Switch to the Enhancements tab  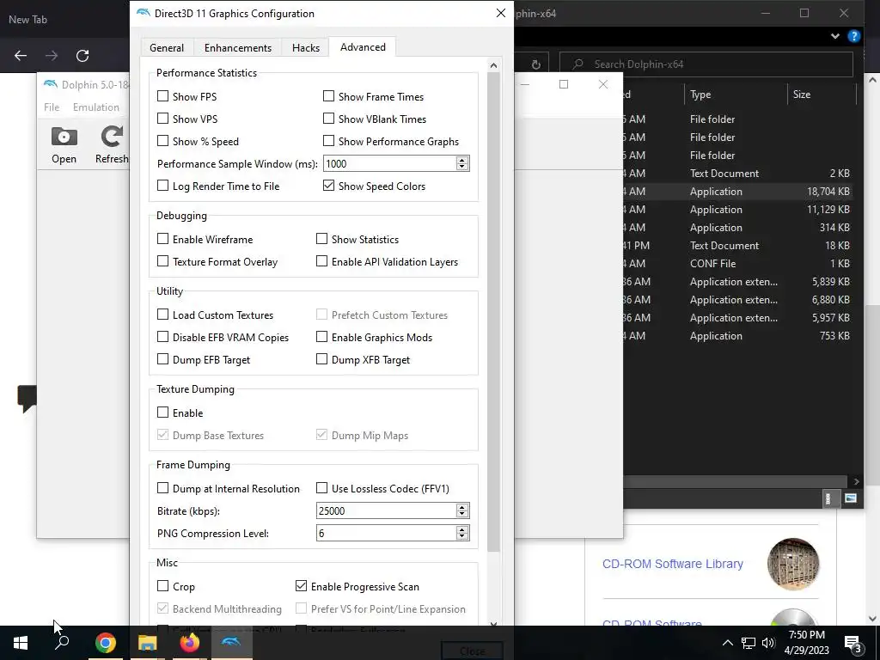click(238, 48)
